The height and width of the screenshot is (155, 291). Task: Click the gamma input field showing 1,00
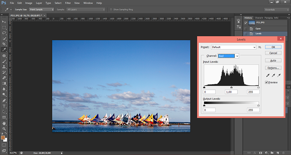point(231,92)
